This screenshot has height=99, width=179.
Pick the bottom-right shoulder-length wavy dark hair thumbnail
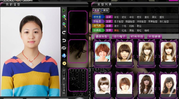point(169,85)
